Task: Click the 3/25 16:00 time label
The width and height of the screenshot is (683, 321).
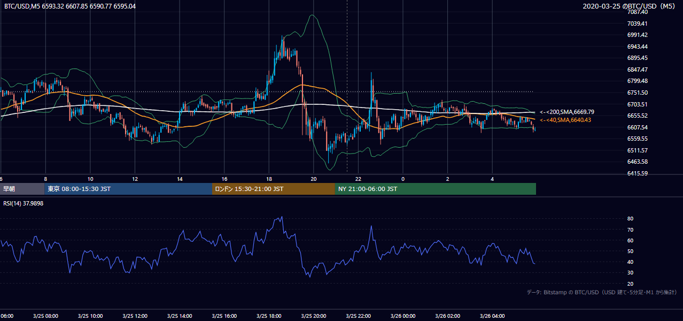Action: tap(224, 316)
